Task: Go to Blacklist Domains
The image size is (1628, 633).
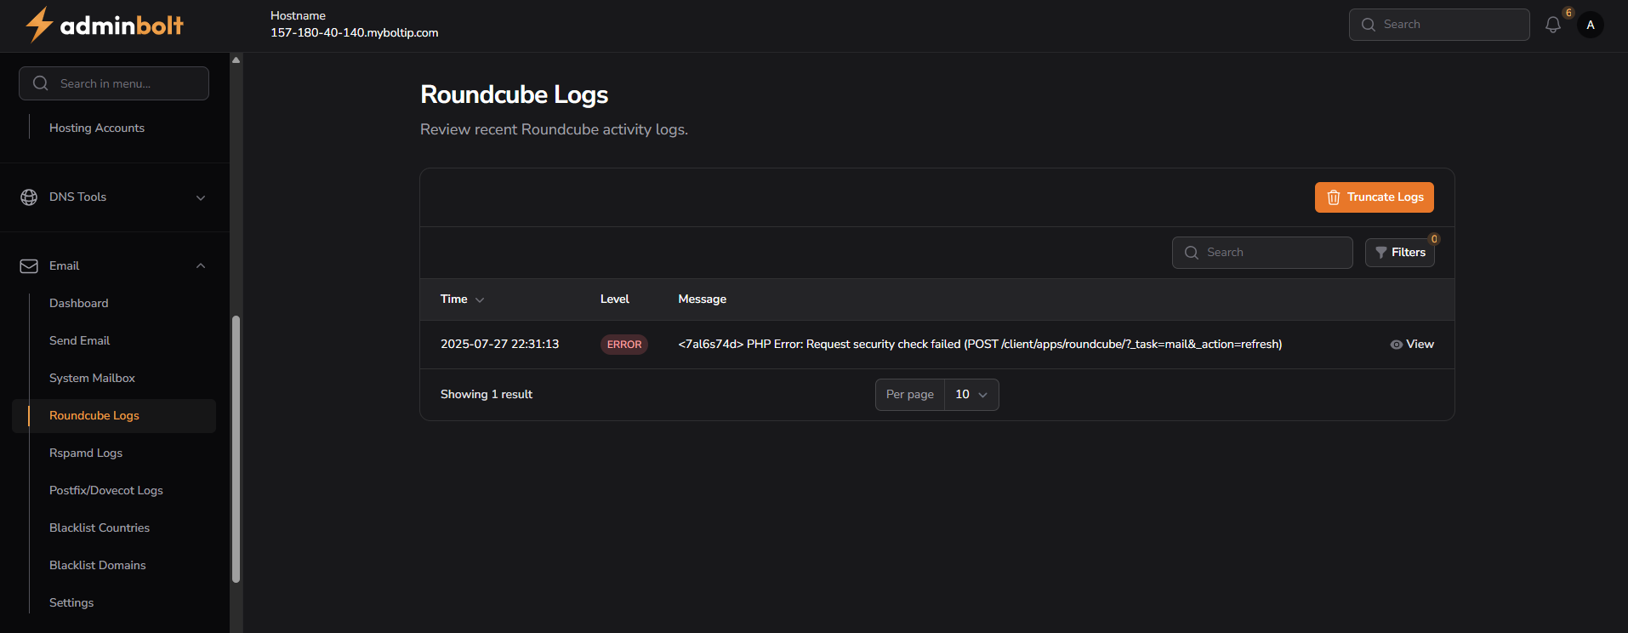Action: pyautogui.click(x=98, y=566)
